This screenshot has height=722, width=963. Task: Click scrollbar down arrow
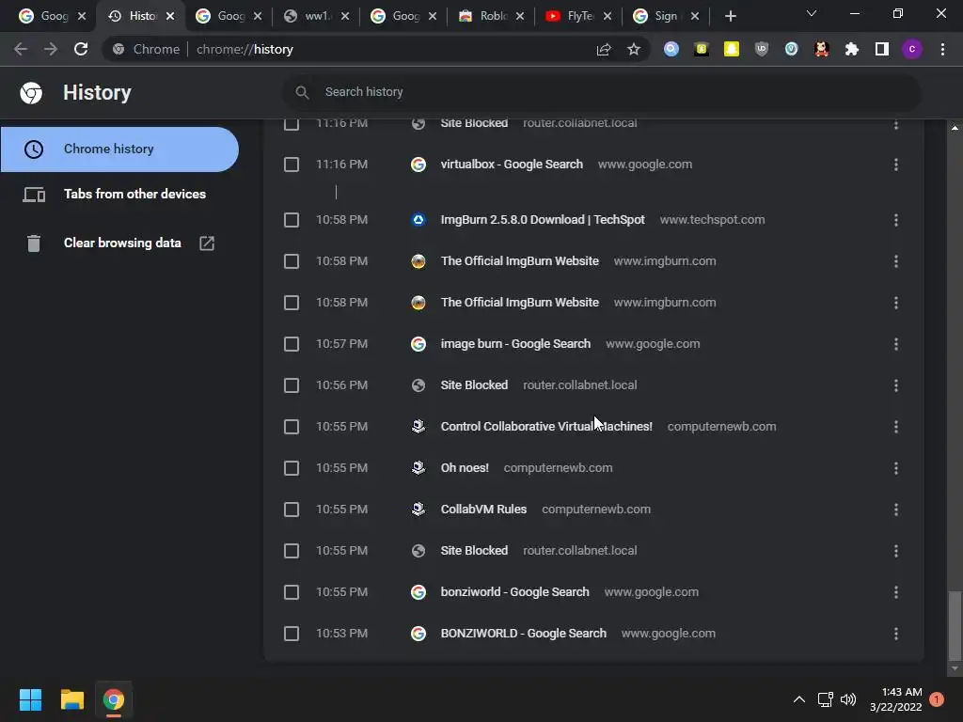click(x=955, y=668)
